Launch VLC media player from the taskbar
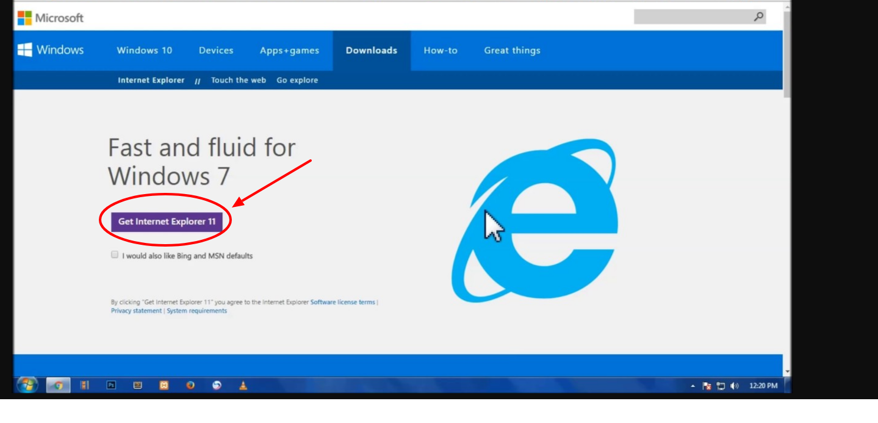Image resolution: width=878 pixels, height=423 pixels. click(x=243, y=385)
